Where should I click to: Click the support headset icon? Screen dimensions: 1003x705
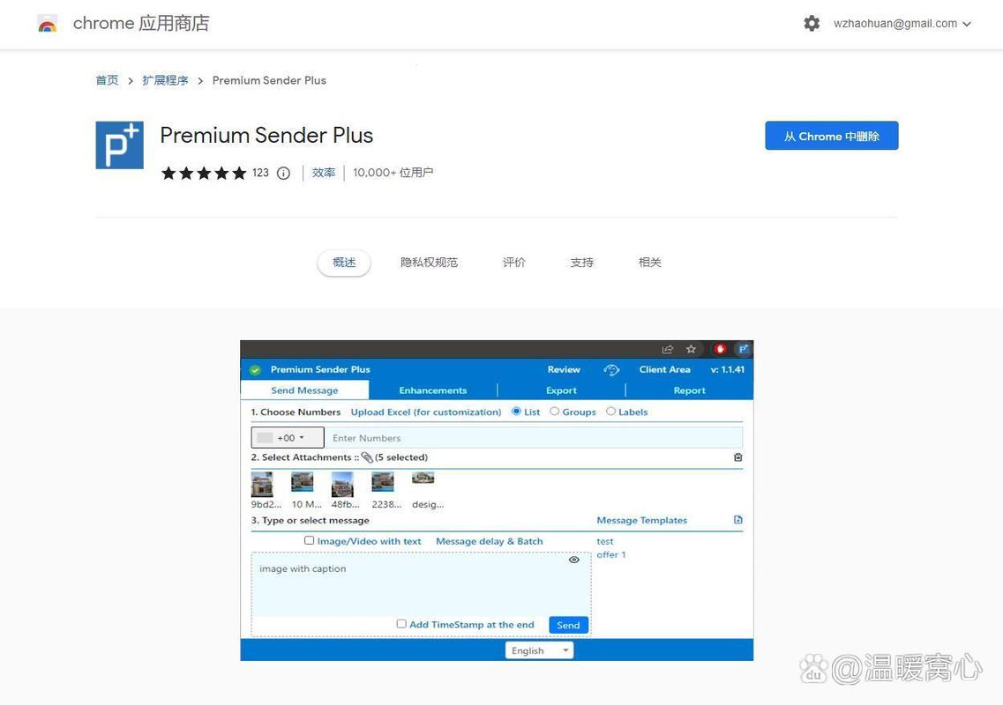611,370
